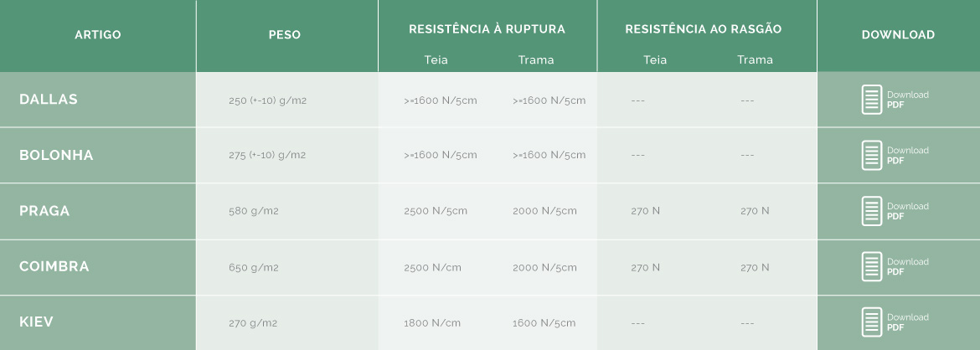Click the PDF document icon for DALLAS
This screenshot has width=980, height=350.
point(872,100)
